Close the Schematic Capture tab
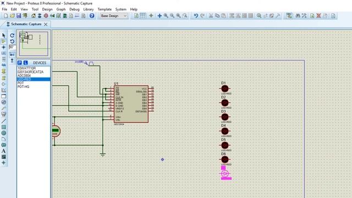Image resolution: width=352 pixels, height=198 pixels. pyautogui.click(x=46, y=24)
